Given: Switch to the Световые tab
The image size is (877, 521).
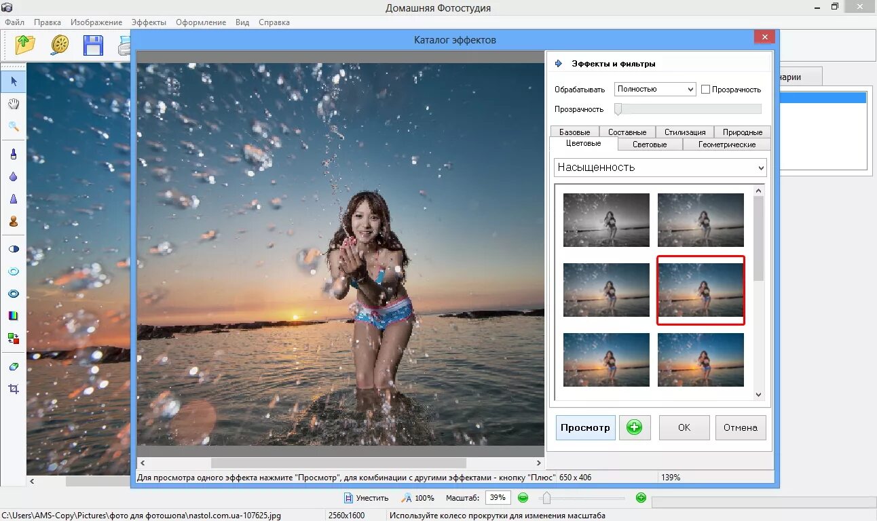Looking at the screenshot, I should point(650,144).
